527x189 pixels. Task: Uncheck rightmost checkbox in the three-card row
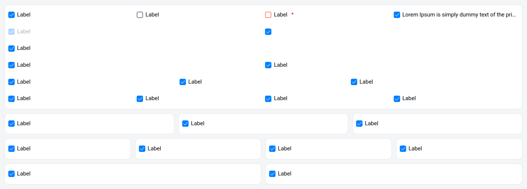tap(359, 124)
